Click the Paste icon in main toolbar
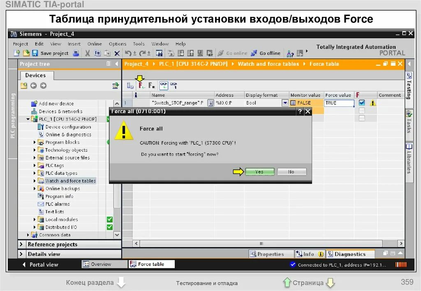 point(107,53)
